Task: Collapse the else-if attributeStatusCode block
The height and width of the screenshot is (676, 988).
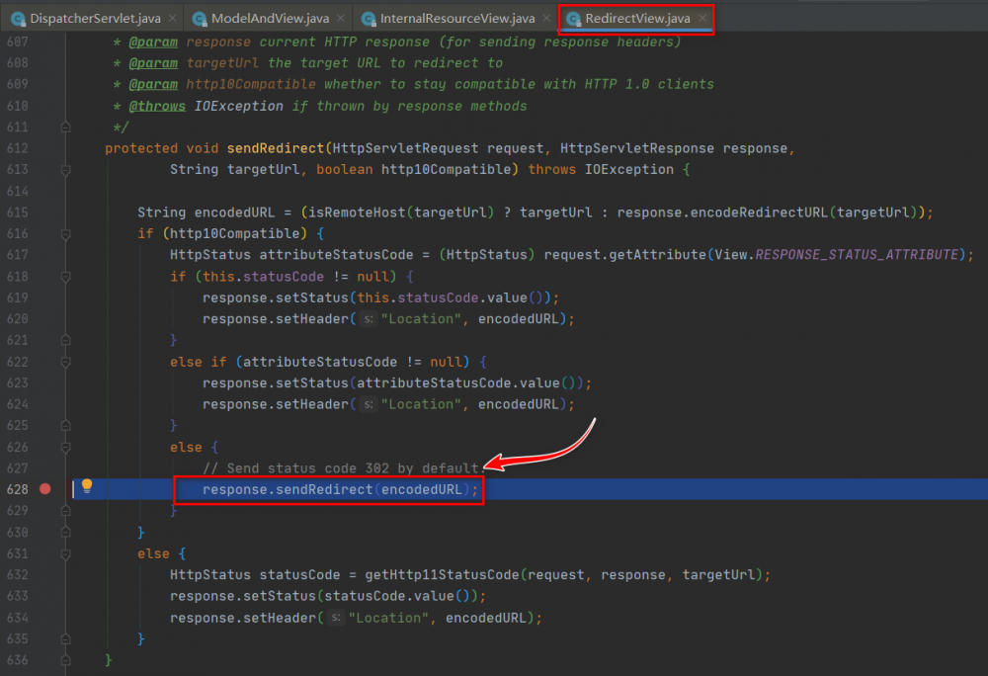Action: coord(65,362)
